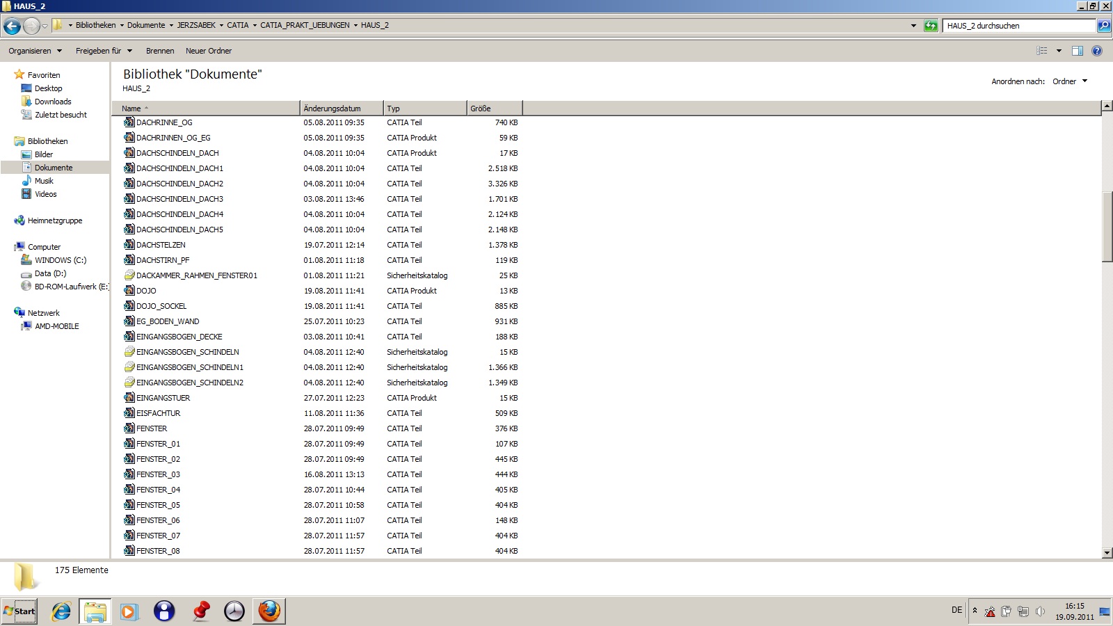Select the file FENSTER_08
The height and width of the screenshot is (626, 1113).
pos(158,551)
